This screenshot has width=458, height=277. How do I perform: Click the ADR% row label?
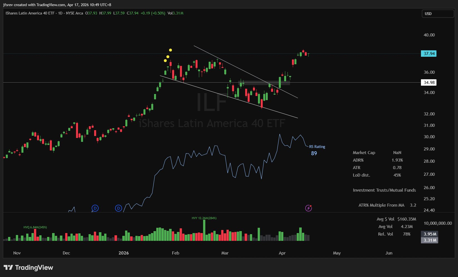[x=358, y=160]
